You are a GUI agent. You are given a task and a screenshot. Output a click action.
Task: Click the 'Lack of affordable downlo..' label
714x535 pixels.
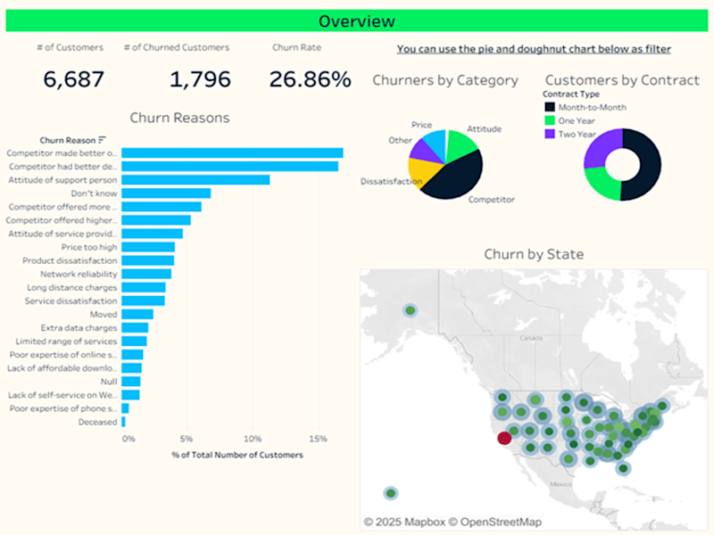(62, 368)
